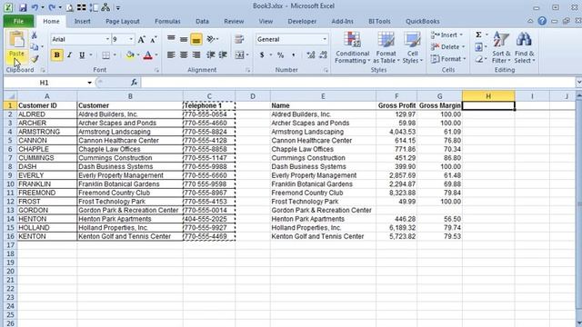Open Find & Select dropdown
This screenshot has height=327, width=582.
[x=524, y=48]
